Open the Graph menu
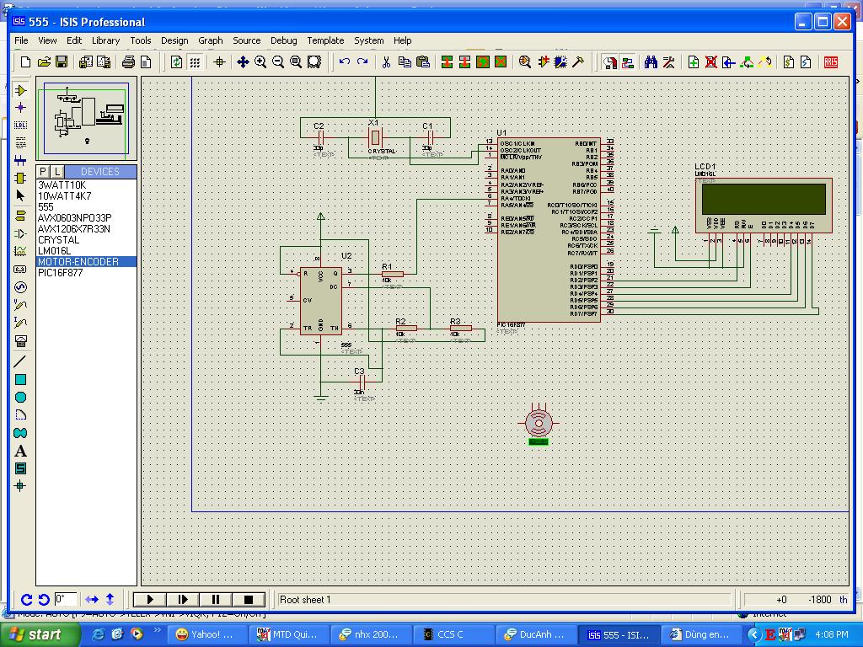The image size is (863, 647). pyautogui.click(x=210, y=40)
